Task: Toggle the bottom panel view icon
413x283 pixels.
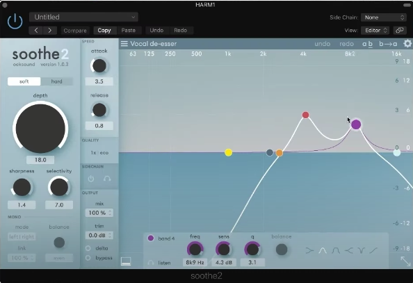Action: [126, 261]
